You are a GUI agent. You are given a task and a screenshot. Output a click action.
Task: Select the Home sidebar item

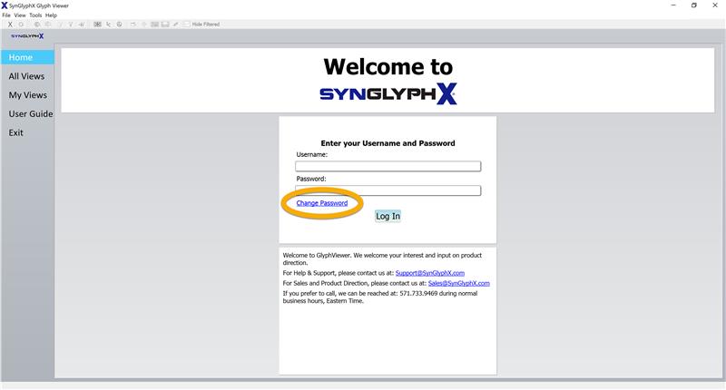click(x=27, y=57)
